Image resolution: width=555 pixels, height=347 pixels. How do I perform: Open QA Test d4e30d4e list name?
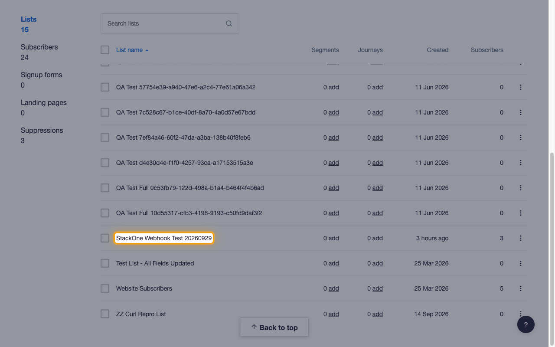point(185,163)
